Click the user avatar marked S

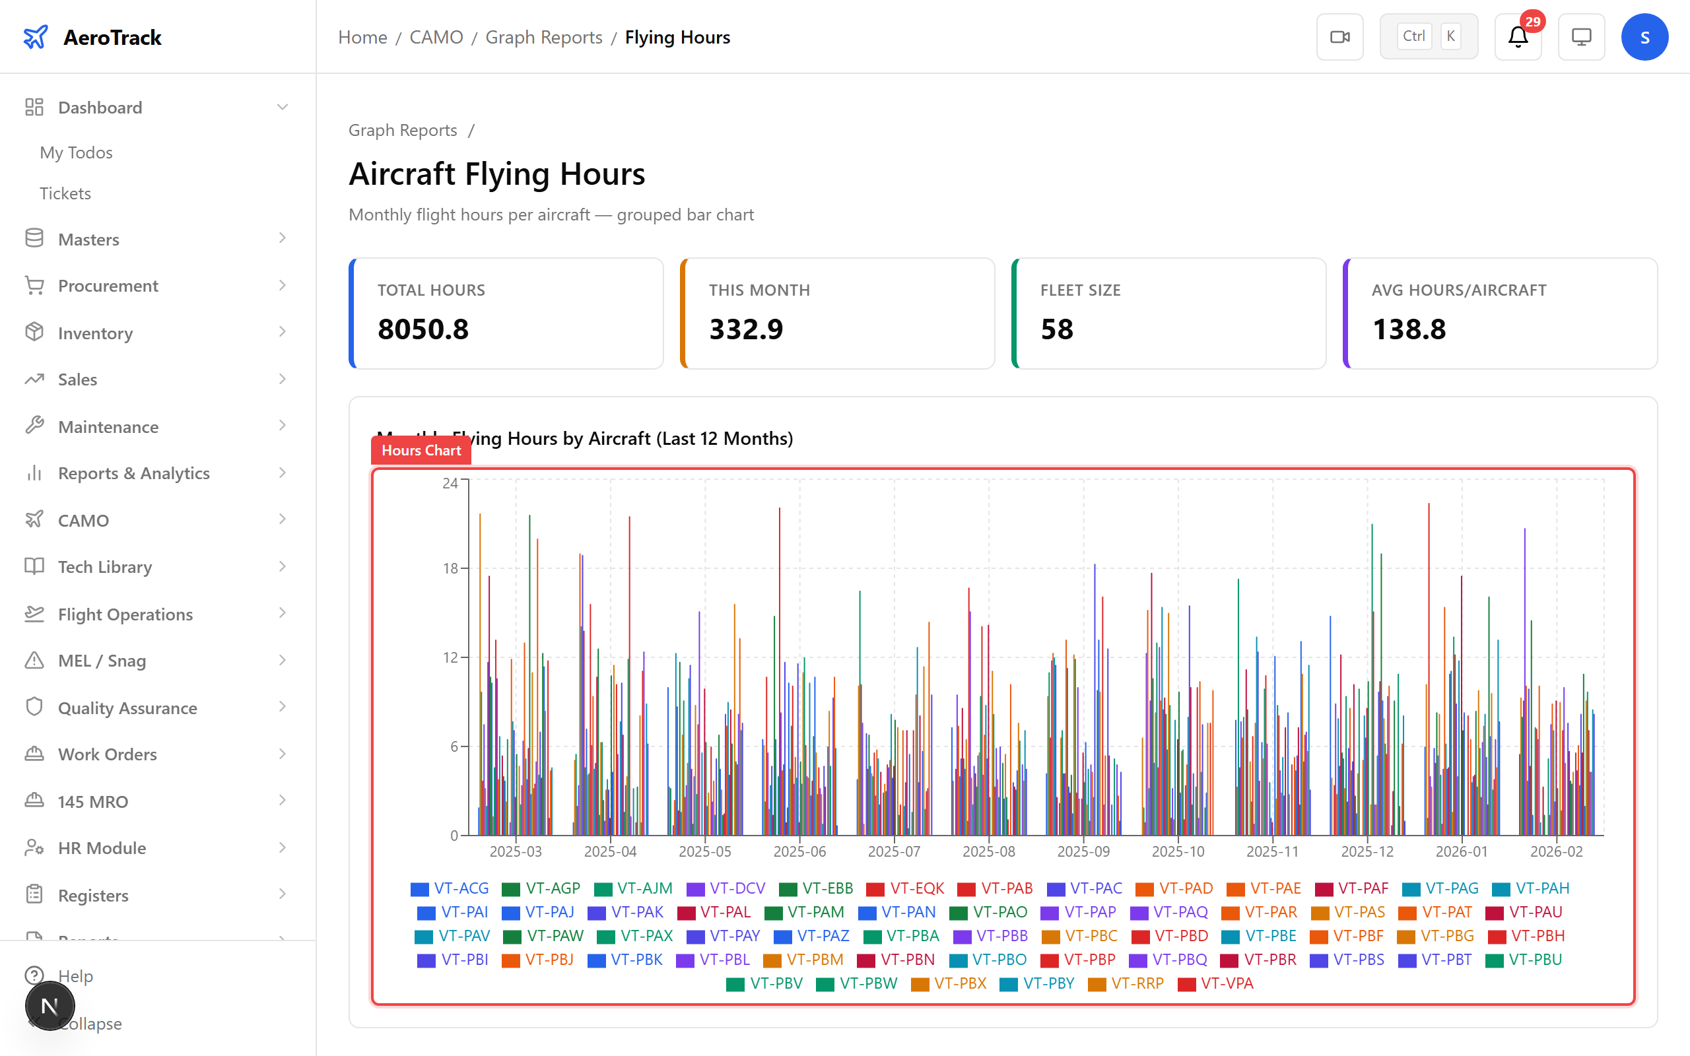(x=1644, y=36)
